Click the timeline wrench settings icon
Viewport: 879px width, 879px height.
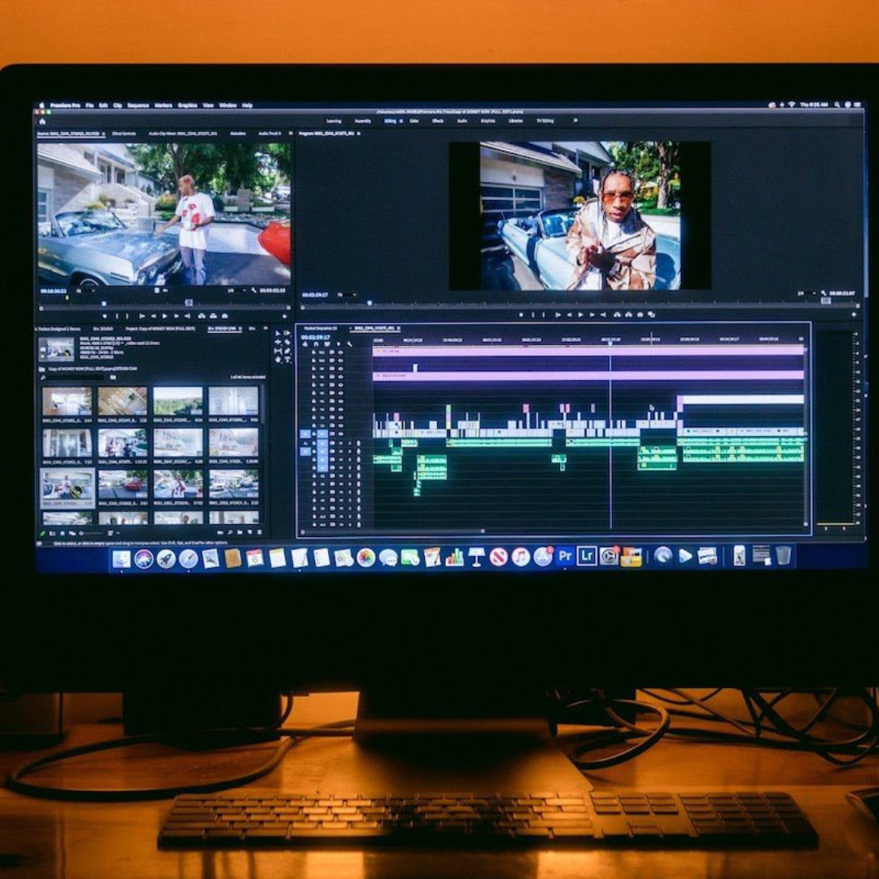pyautogui.click(x=349, y=344)
